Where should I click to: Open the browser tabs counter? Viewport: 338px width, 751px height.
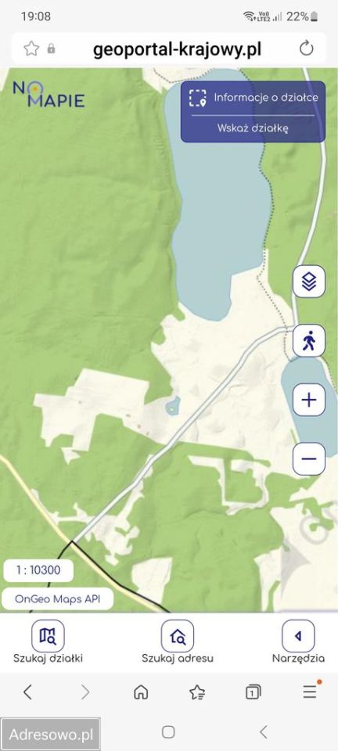coord(253,692)
